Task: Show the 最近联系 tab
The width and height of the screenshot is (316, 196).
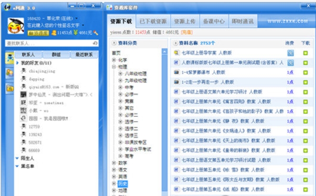Action: [84, 54]
